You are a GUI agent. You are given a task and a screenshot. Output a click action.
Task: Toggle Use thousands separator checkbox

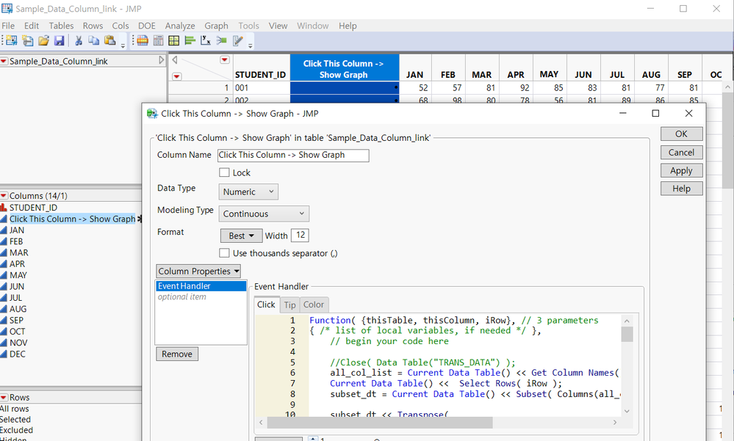[x=225, y=253]
